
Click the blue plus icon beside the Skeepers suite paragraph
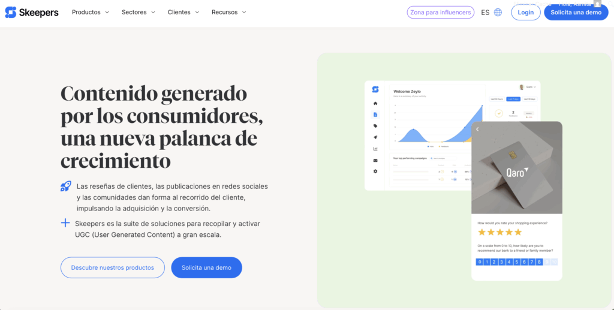pos(65,223)
